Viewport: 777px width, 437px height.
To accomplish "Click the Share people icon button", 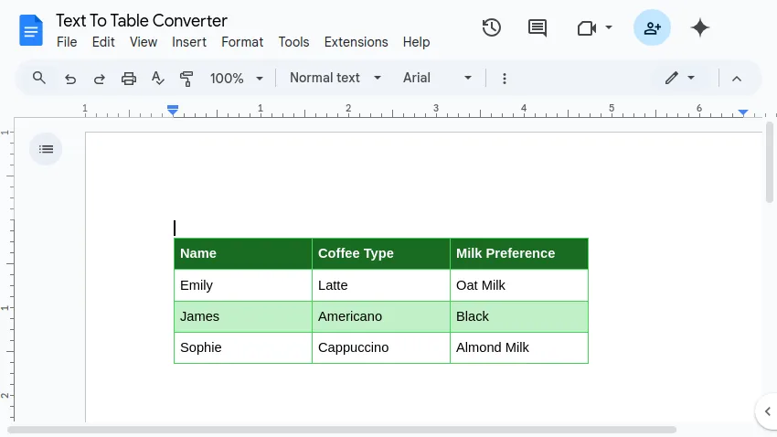I will [652, 27].
